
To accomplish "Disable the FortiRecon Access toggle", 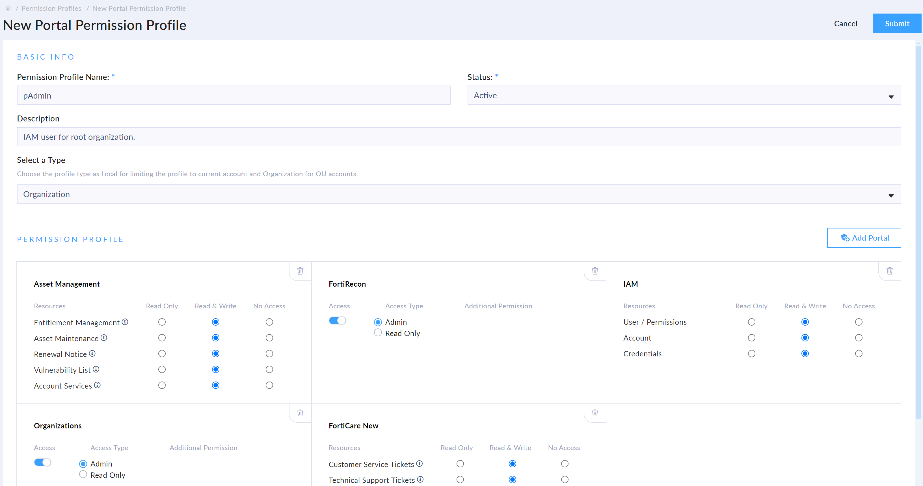I will tap(337, 320).
